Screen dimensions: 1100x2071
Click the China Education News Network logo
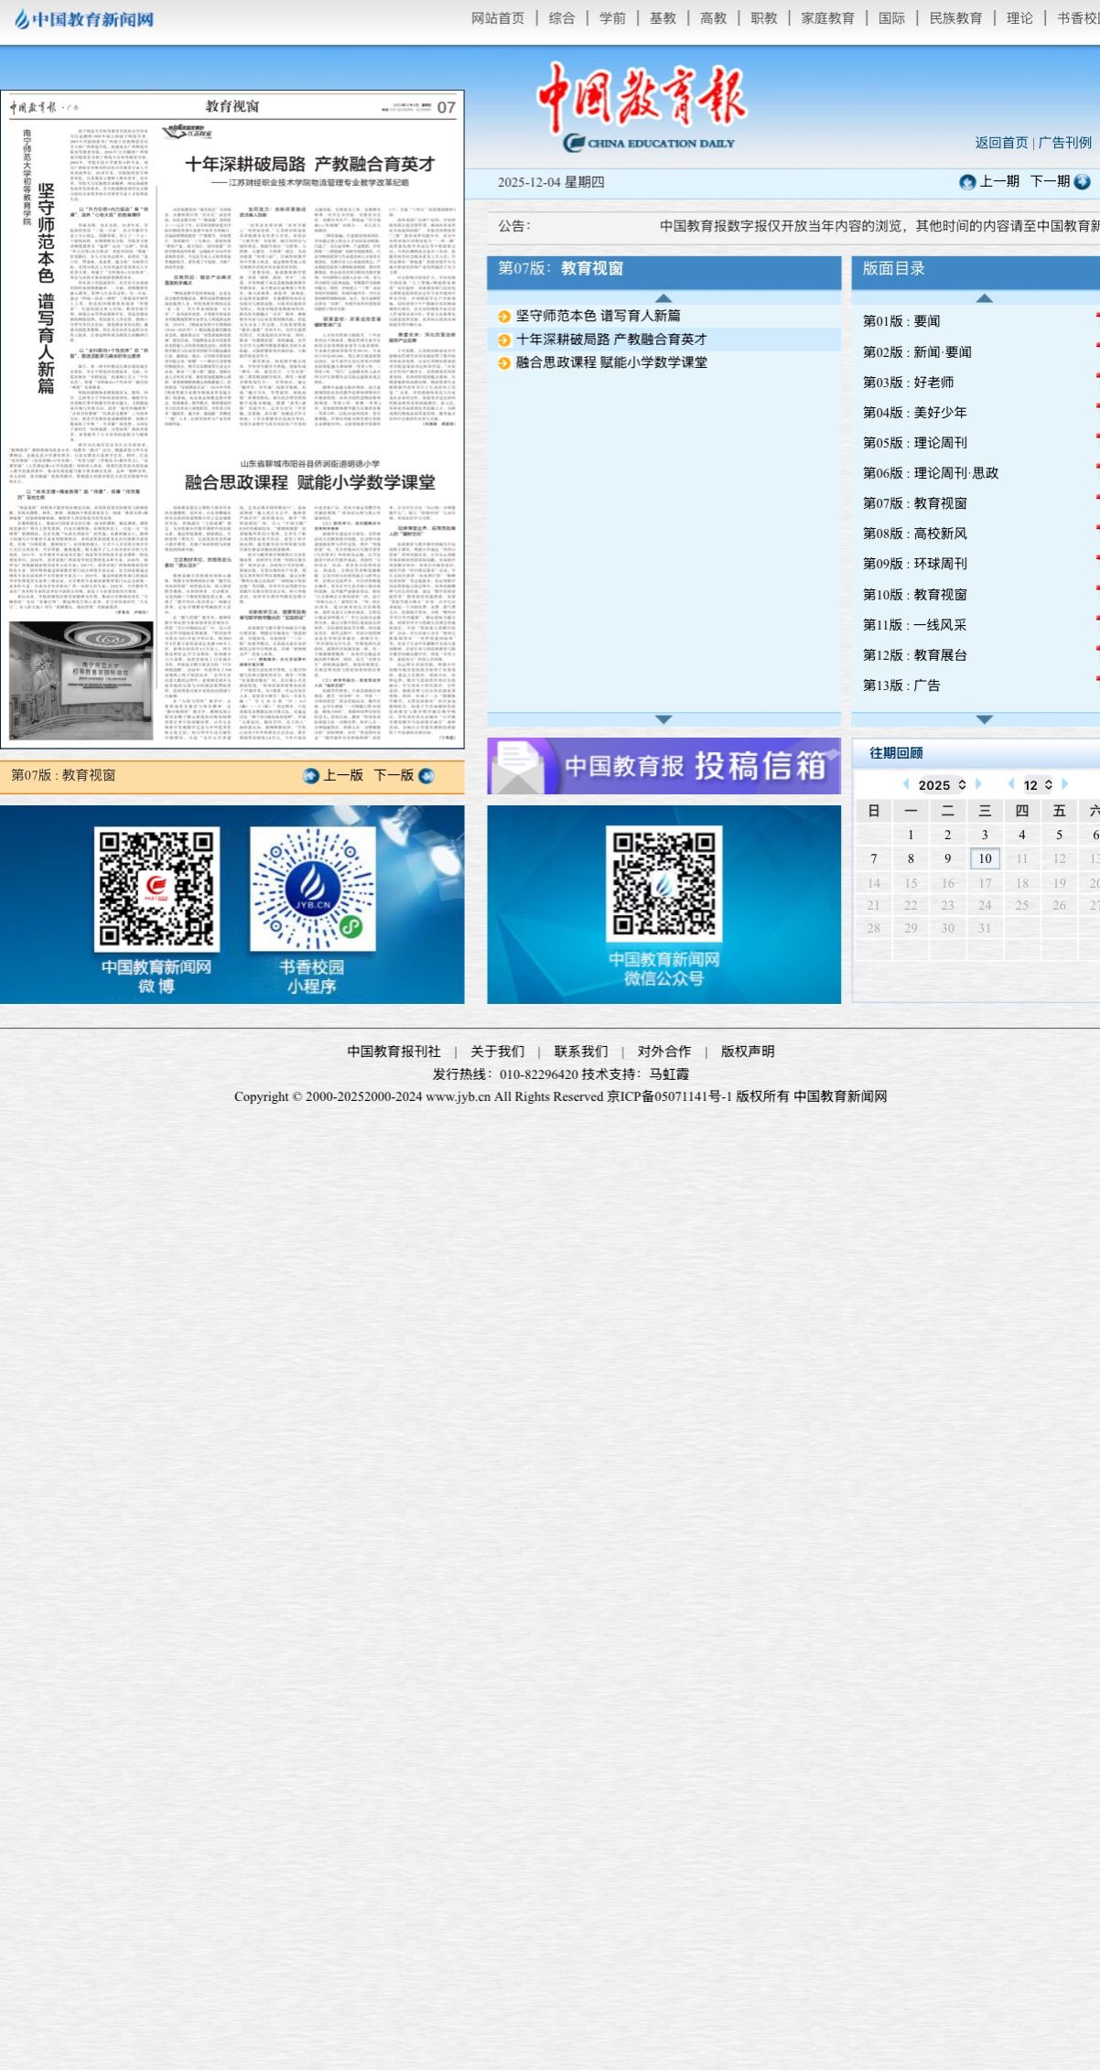pyautogui.click(x=84, y=19)
